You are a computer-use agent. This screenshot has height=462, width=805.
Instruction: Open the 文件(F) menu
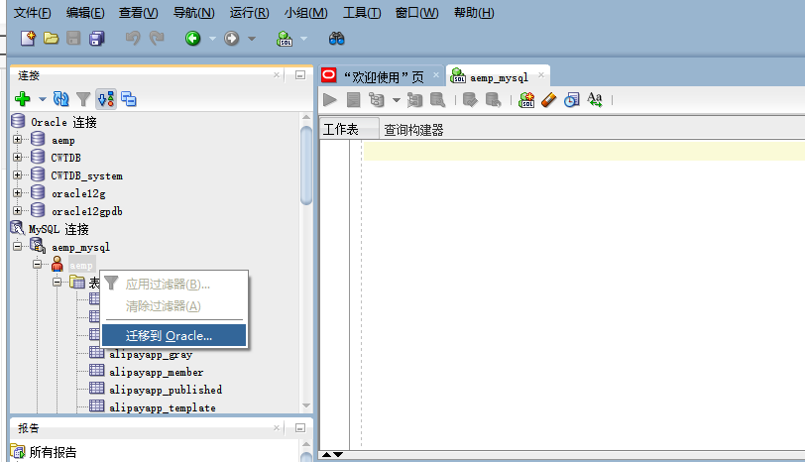click(33, 12)
